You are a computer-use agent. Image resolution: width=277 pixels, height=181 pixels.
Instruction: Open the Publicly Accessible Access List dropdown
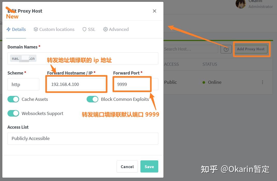coord(83,138)
